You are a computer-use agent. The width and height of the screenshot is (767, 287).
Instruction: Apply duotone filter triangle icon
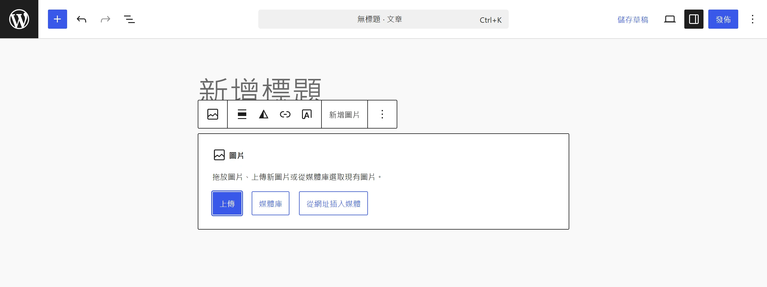tap(264, 114)
